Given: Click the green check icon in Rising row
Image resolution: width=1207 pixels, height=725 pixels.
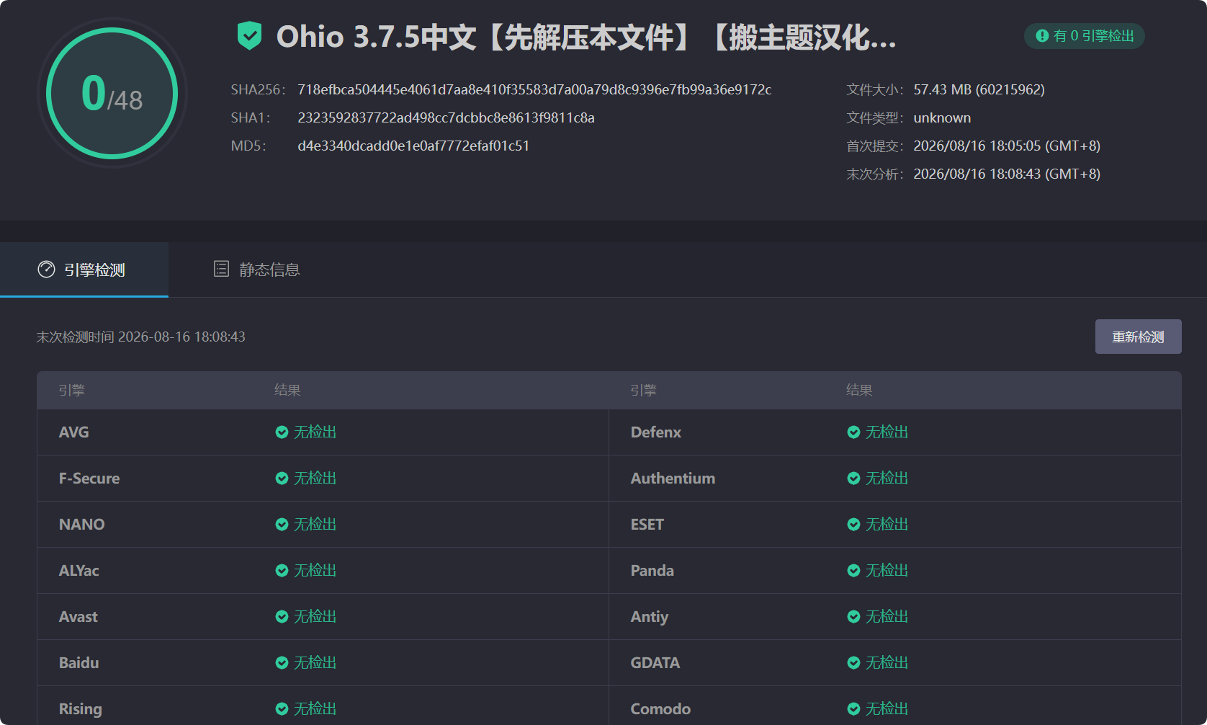Looking at the screenshot, I should pyautogui.click(x=282, y=708).
